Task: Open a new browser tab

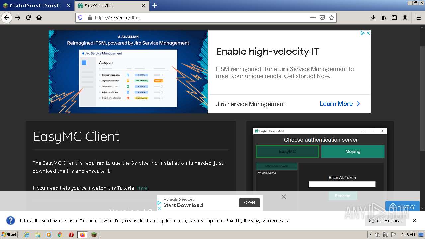Action: 155,5
